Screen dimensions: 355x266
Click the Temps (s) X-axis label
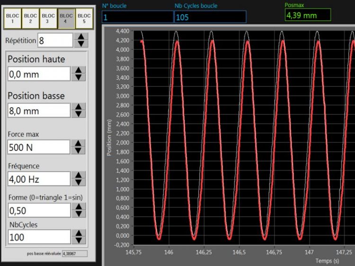point(328,261)
